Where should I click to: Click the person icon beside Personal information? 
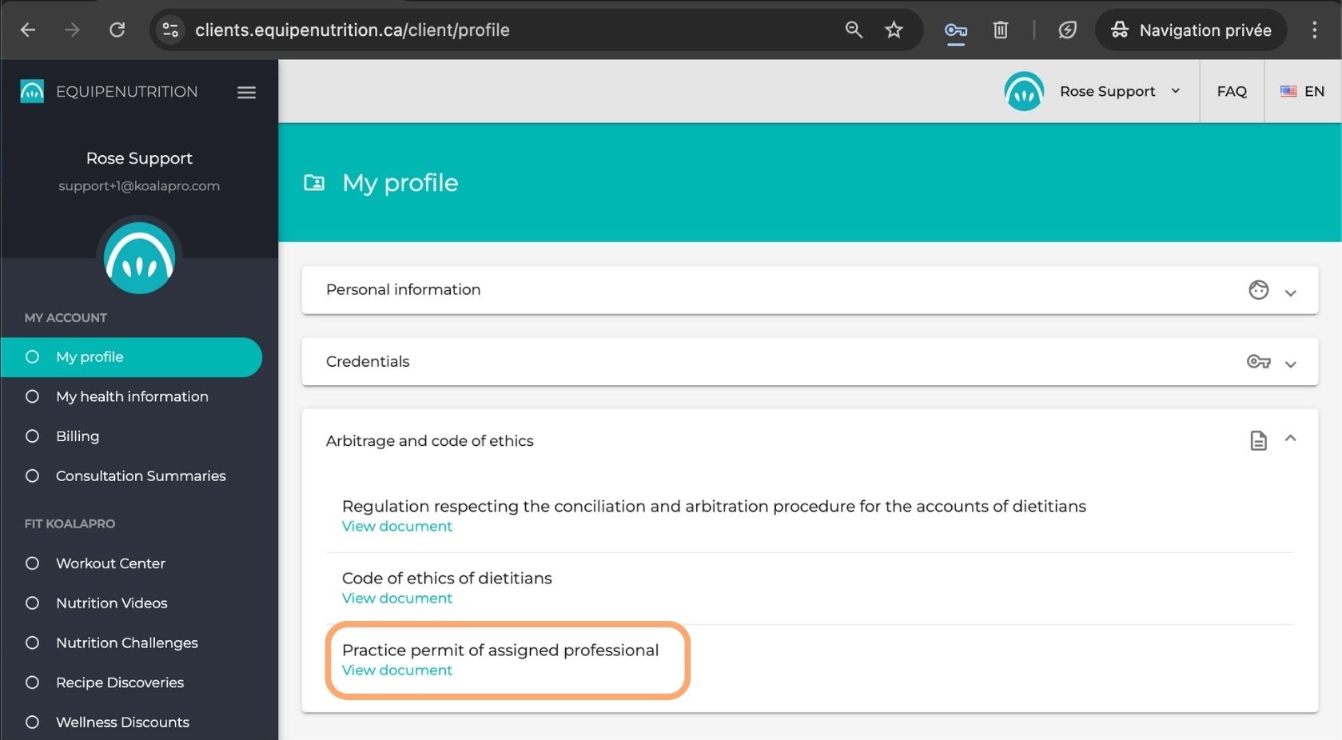tap(1258, 289)
